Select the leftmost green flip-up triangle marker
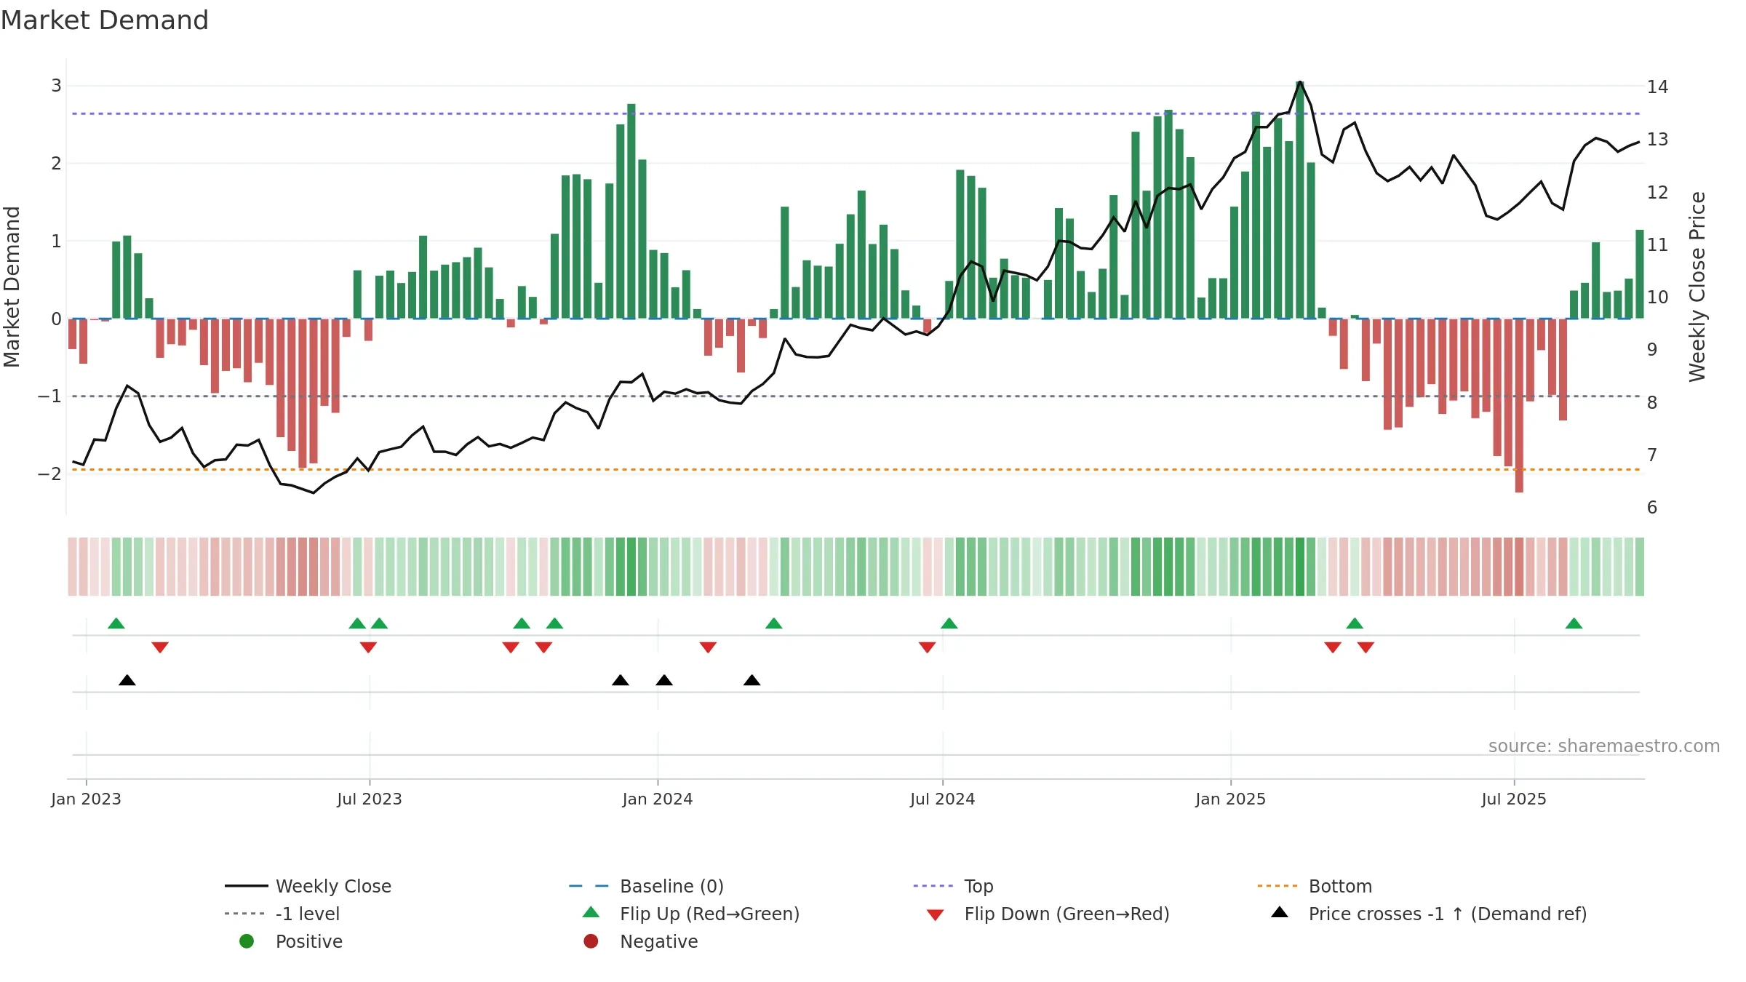The height and width of the screenshot is (982, 1746). pos(116,623)
